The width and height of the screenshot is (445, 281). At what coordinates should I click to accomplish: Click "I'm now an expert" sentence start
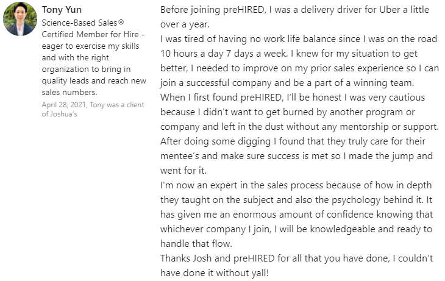coord(197,185)
